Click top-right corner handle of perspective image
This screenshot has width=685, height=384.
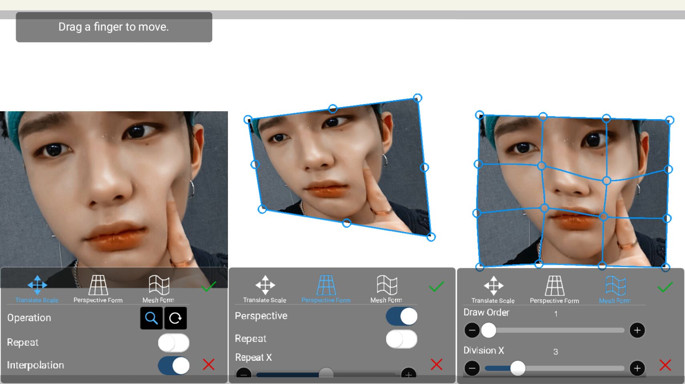pyautogui.click(x=417, y=98)
